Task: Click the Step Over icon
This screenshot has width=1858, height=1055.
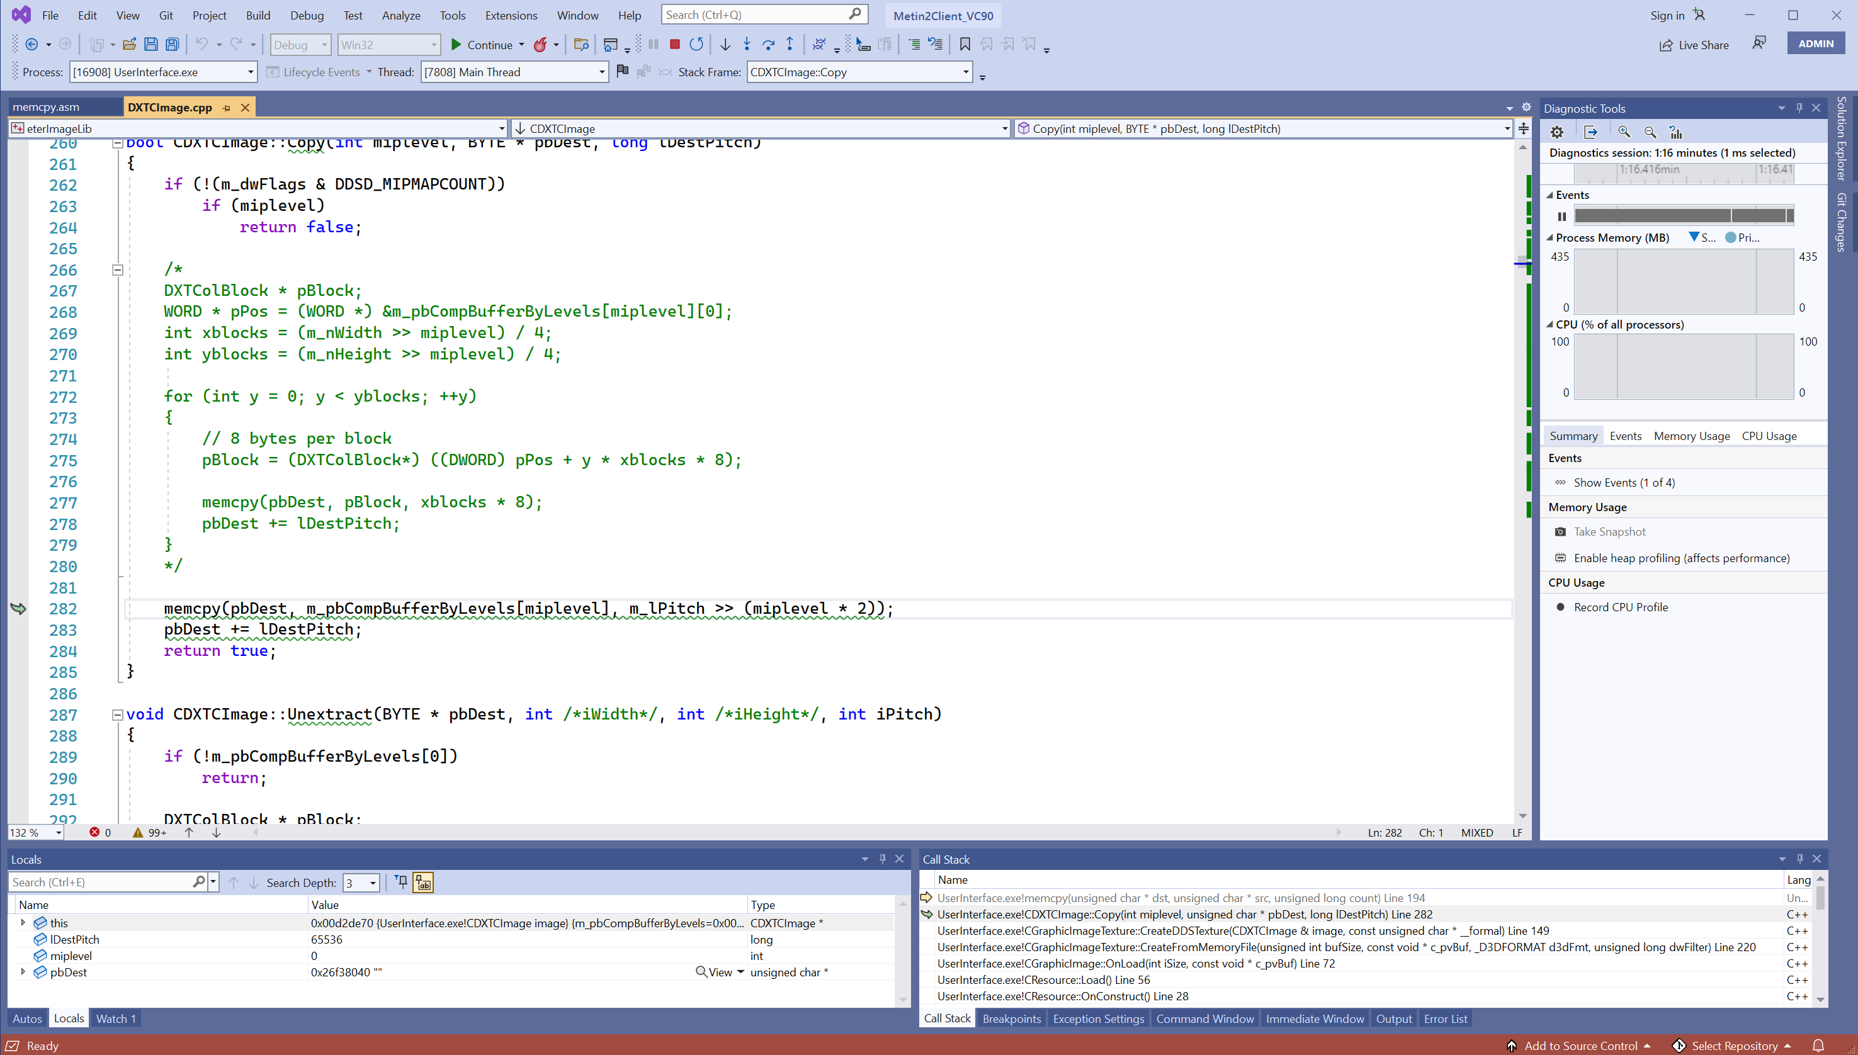Action: click(768, 44)
